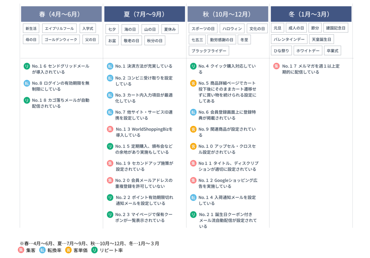Click the orange 客 badge beside No.5
The width and height of the screenshot is (370, 258).
[x=193, y=83]
